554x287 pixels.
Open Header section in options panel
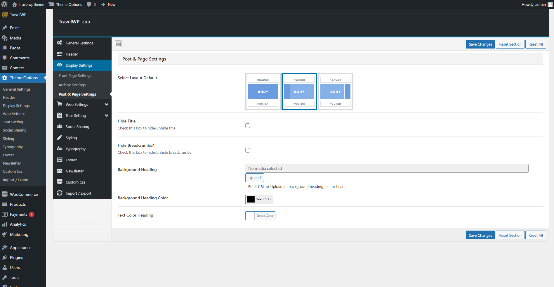click(x=82, y=54)
